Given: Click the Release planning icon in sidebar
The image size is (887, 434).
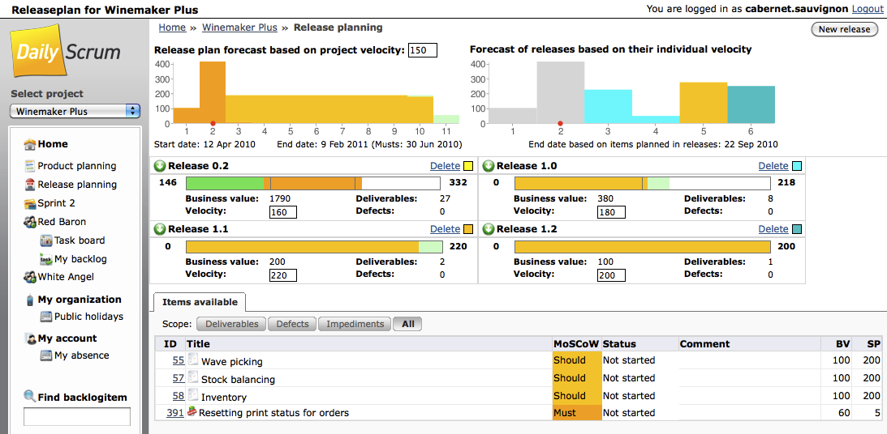Looking at the screenshot, I should (x=30, y=185).
